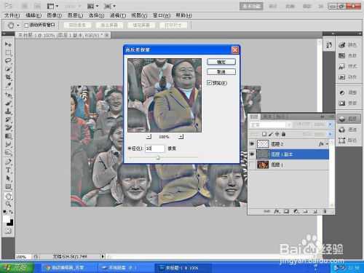Screen dimensions: 364x273
Task: Confirm High Pass with OK button
Action: (x=221, y=62)
